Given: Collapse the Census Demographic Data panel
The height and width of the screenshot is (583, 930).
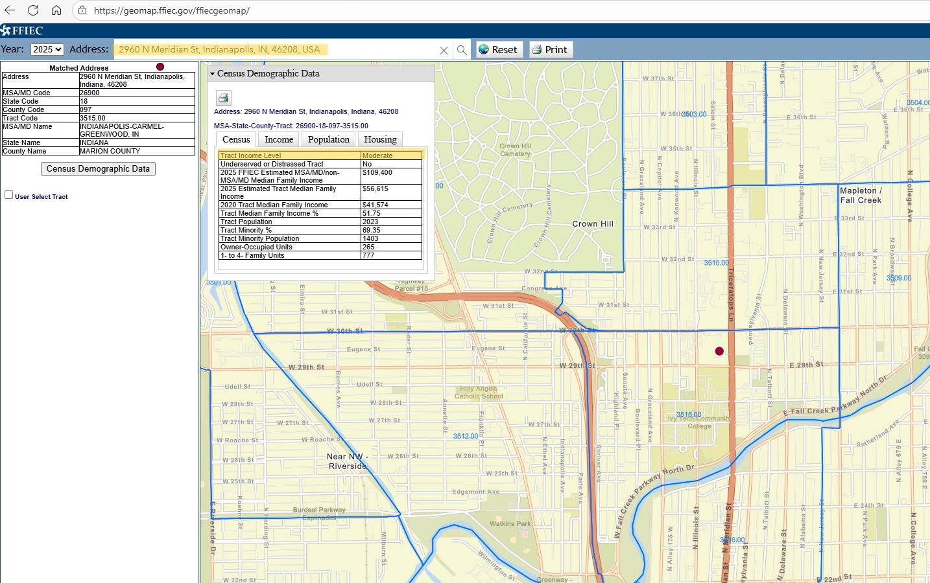Looking at the screenshot, I should click(212, 74).
